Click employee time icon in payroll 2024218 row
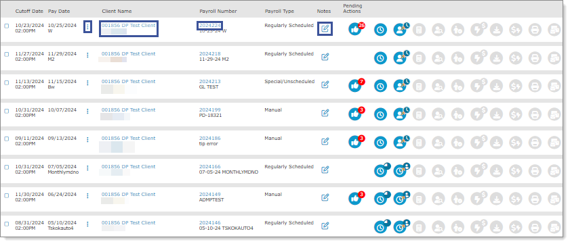The height and width of the screenshot is (244, 570). (401, 57)
